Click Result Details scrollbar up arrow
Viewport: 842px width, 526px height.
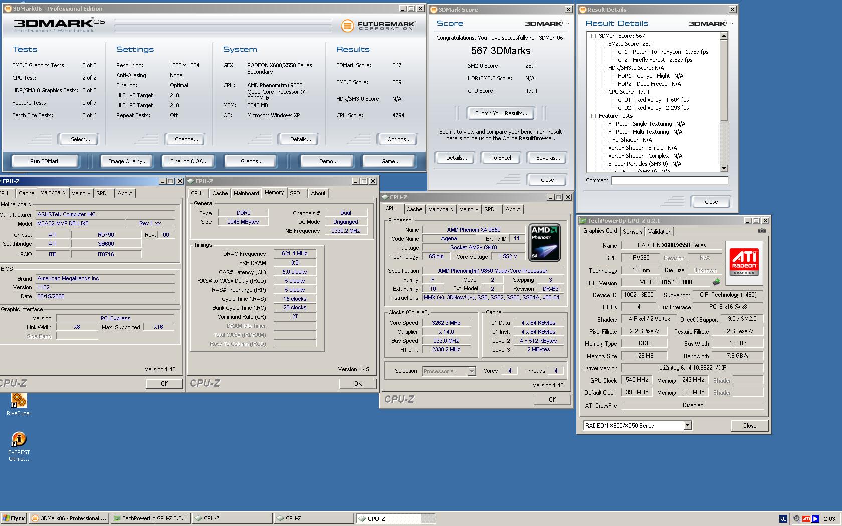point(724,36)
